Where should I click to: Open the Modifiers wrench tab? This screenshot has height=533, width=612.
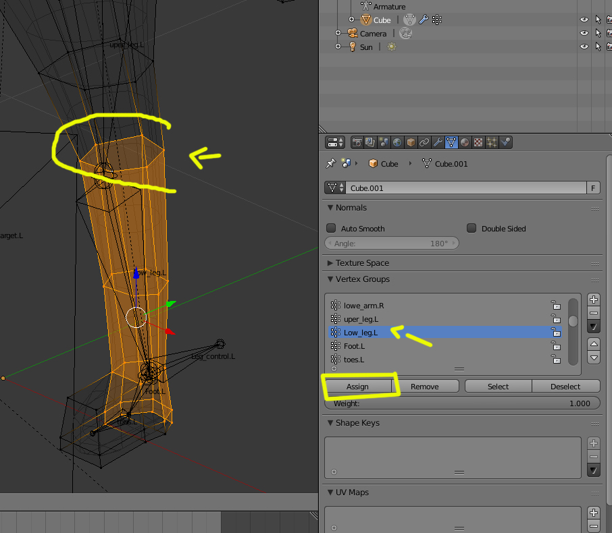tap(438, 142)
